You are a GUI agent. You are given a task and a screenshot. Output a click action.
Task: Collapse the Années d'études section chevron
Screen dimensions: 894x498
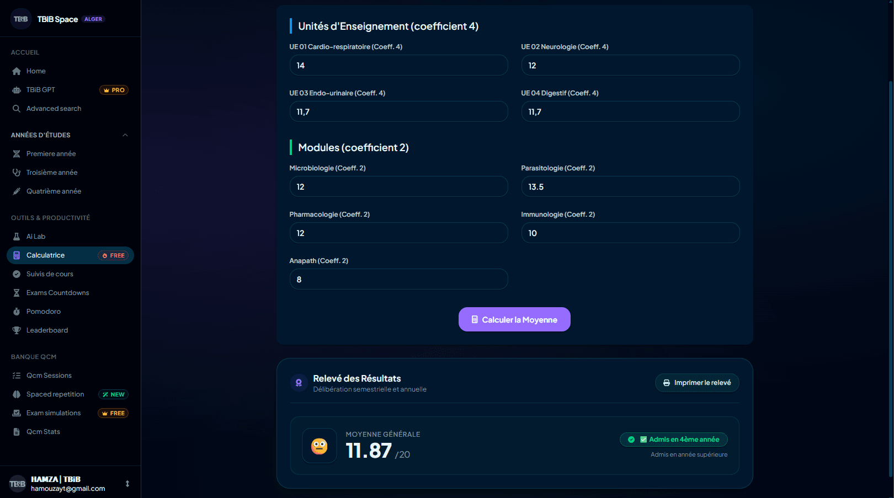coord(125,135)
